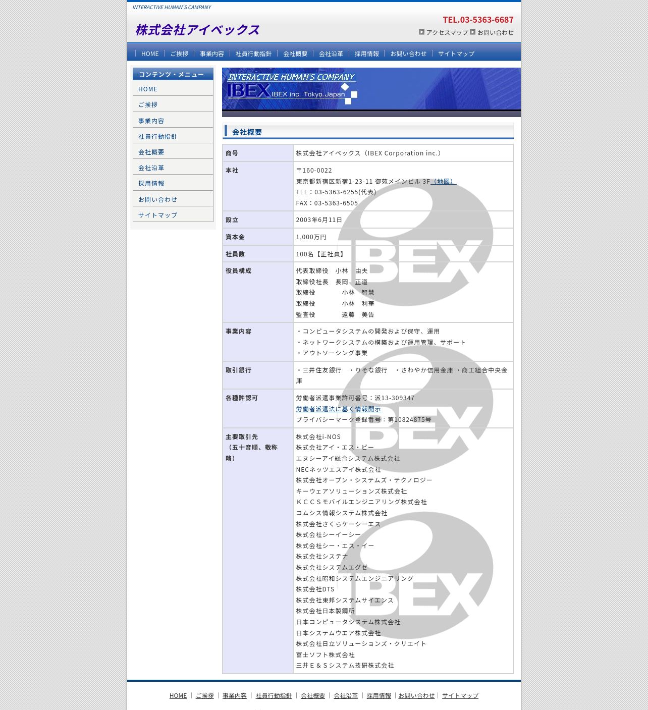Open the アクセスマップ header link
The width and height of the screenshot is (648, 710).
click(447, 32)
